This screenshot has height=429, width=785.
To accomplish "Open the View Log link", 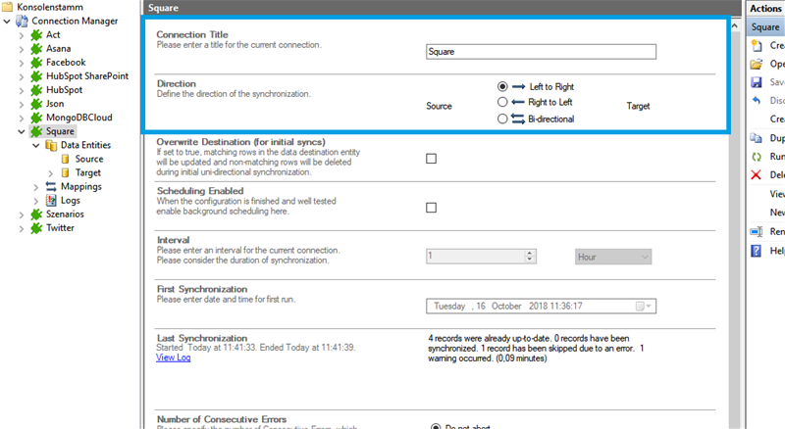I will click(174, 357).
